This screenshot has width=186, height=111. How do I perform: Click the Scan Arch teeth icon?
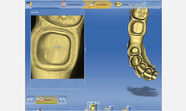click(40, 100)
